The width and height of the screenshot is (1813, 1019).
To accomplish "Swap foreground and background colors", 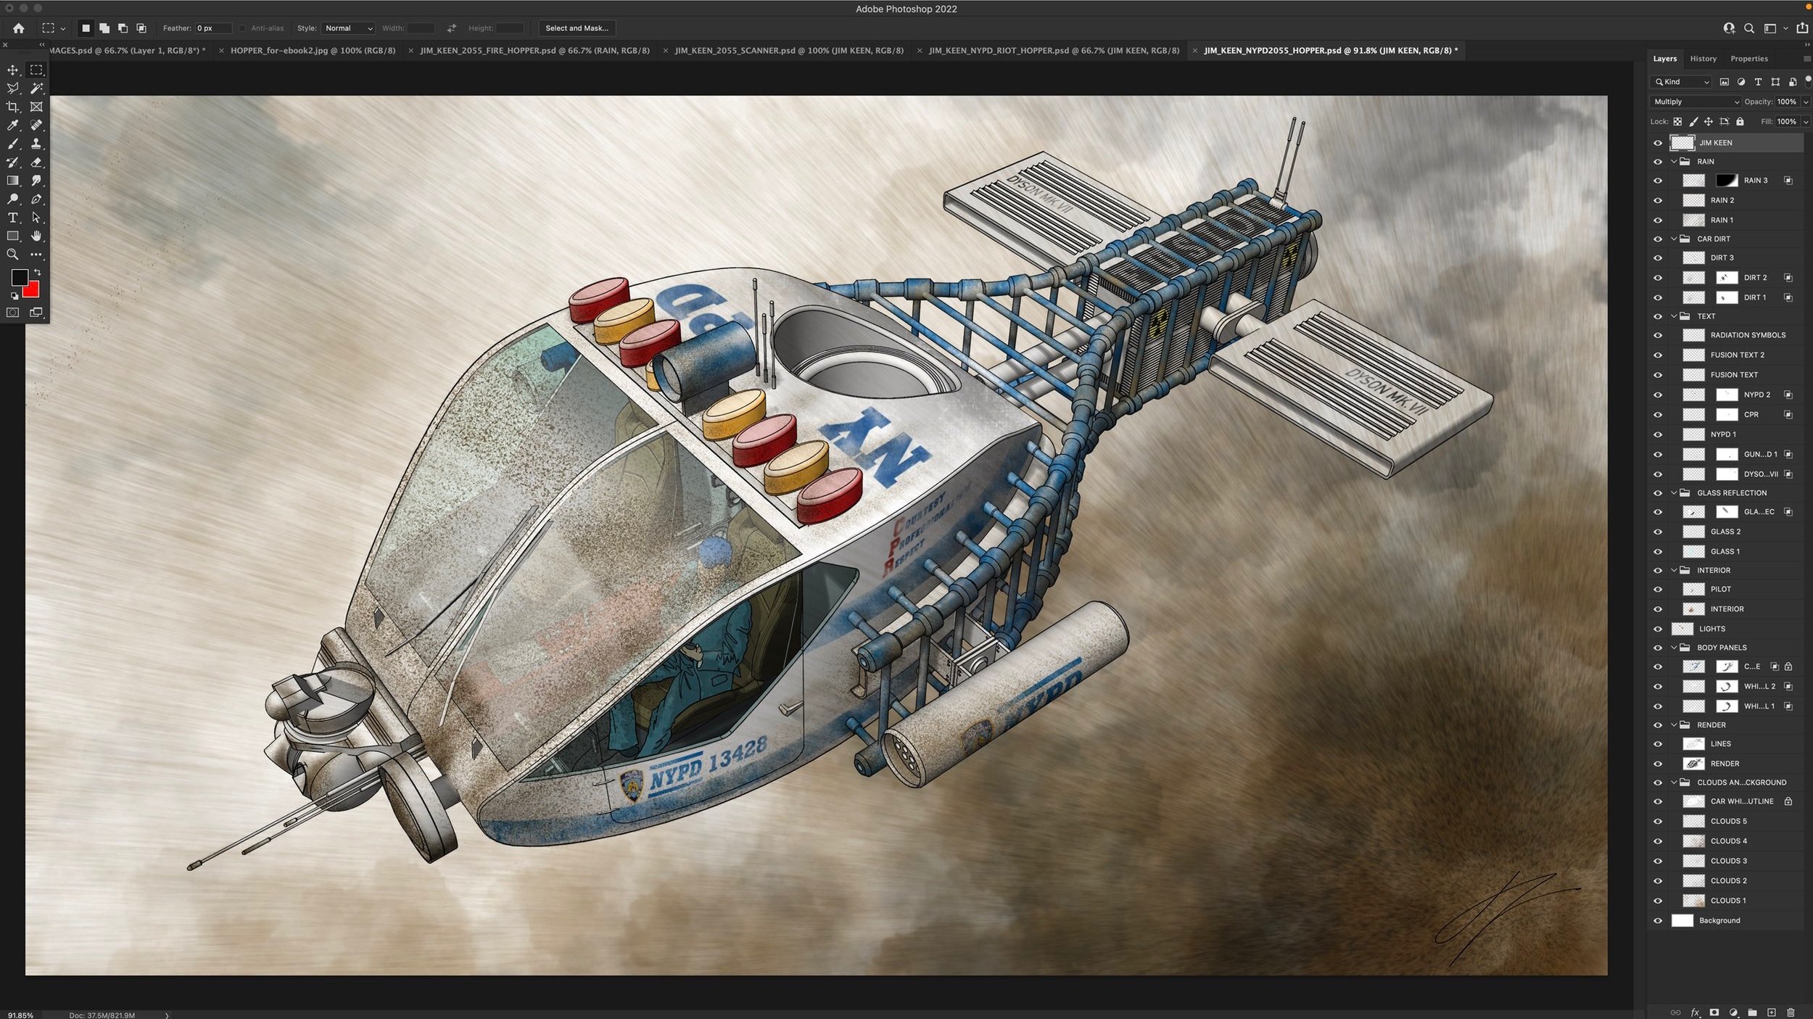I will point(37,273).
